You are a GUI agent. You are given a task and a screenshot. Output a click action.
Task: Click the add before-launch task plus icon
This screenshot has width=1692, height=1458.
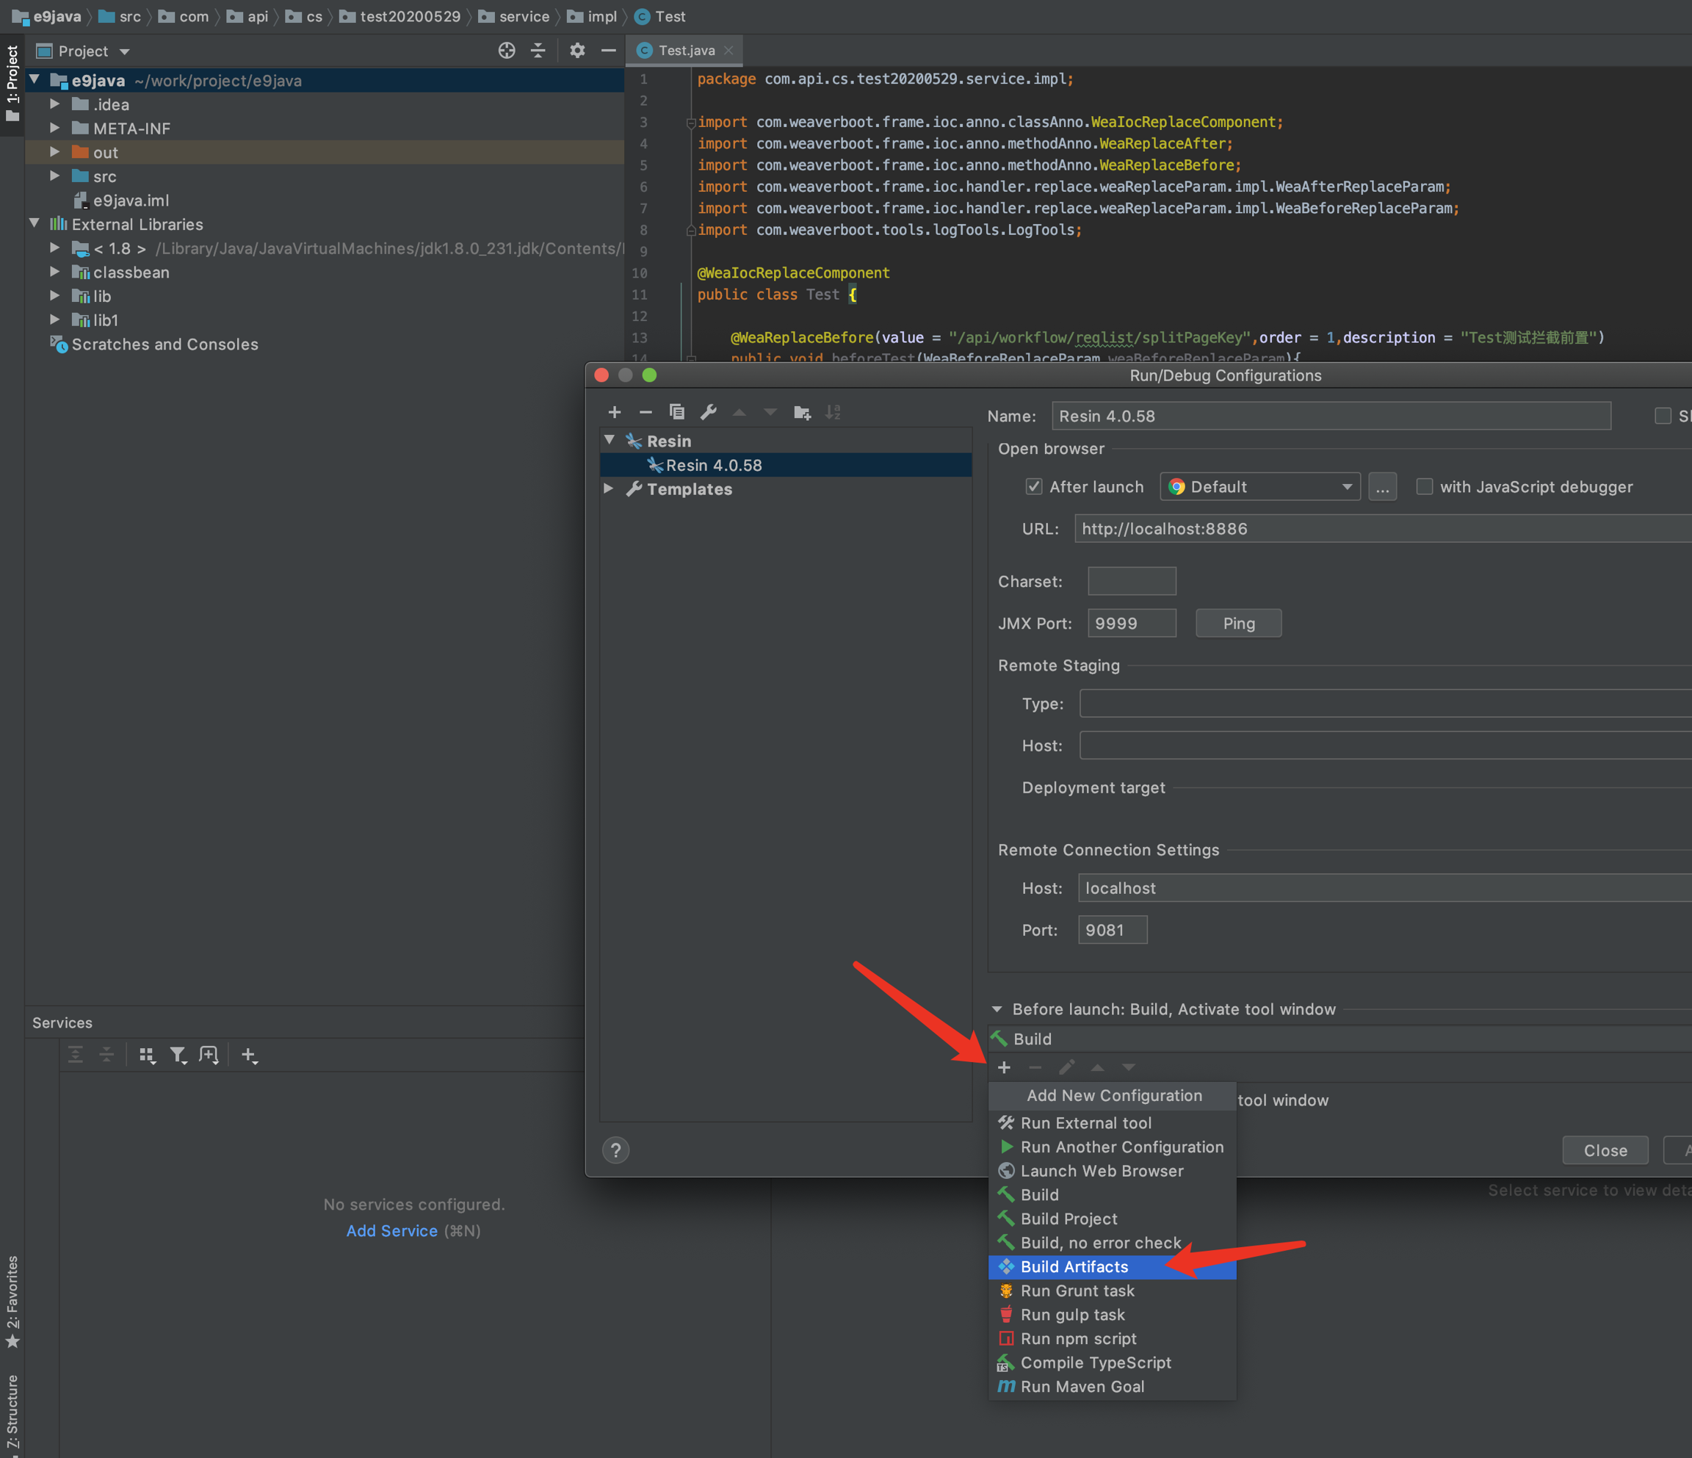tap(1004, 1067)
